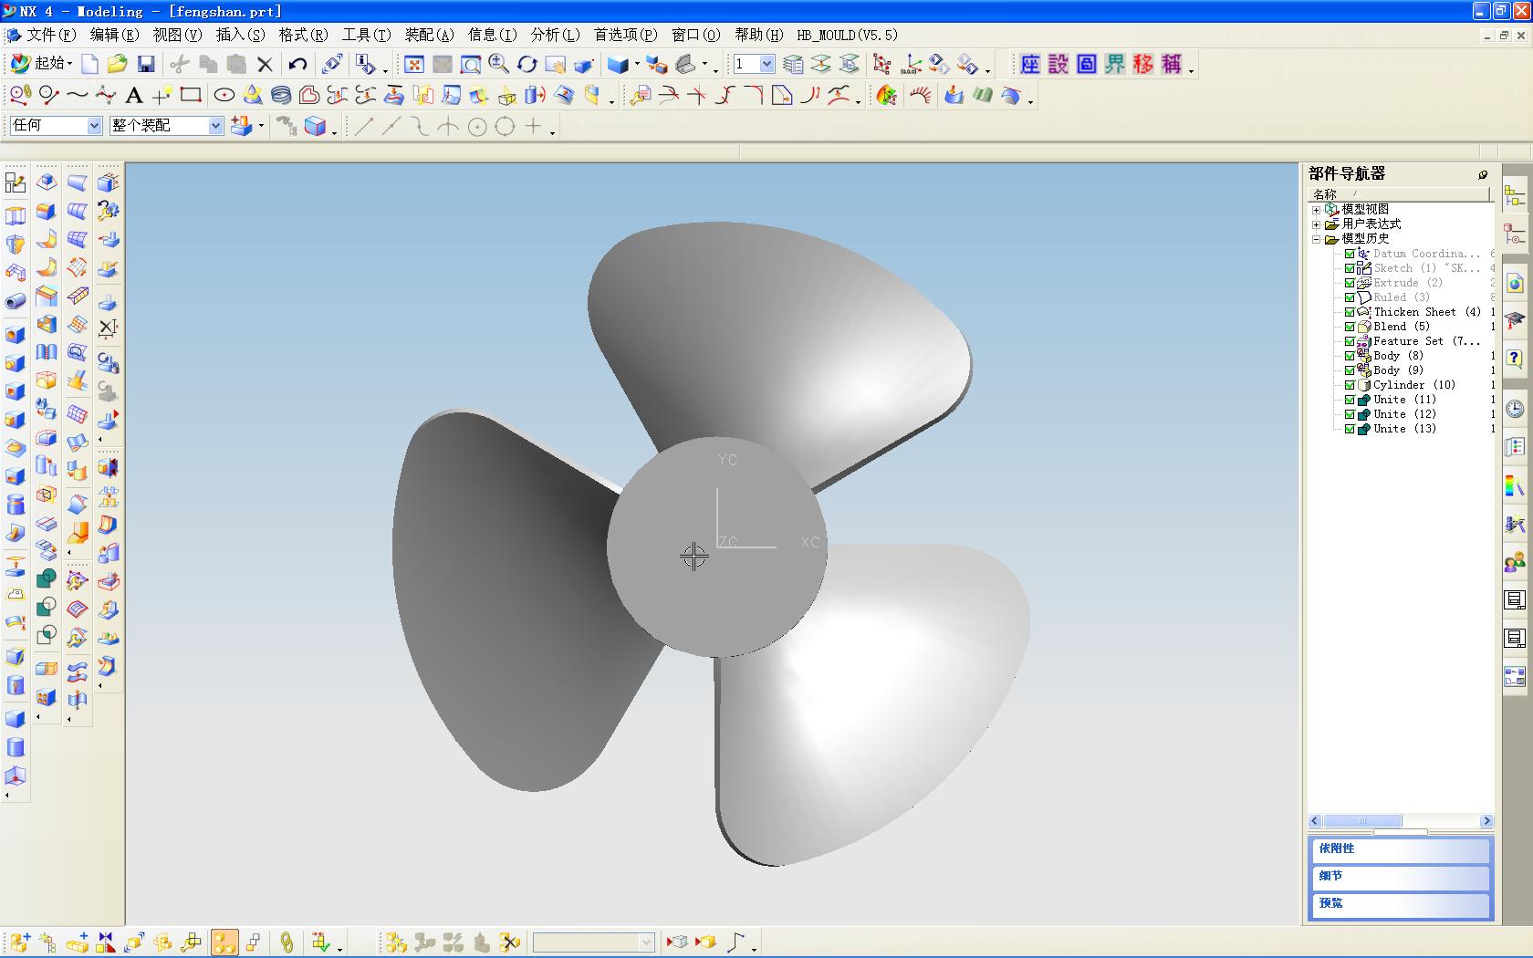Open the 插入(S) menu
1533x958 pixels.
(240, 35)
